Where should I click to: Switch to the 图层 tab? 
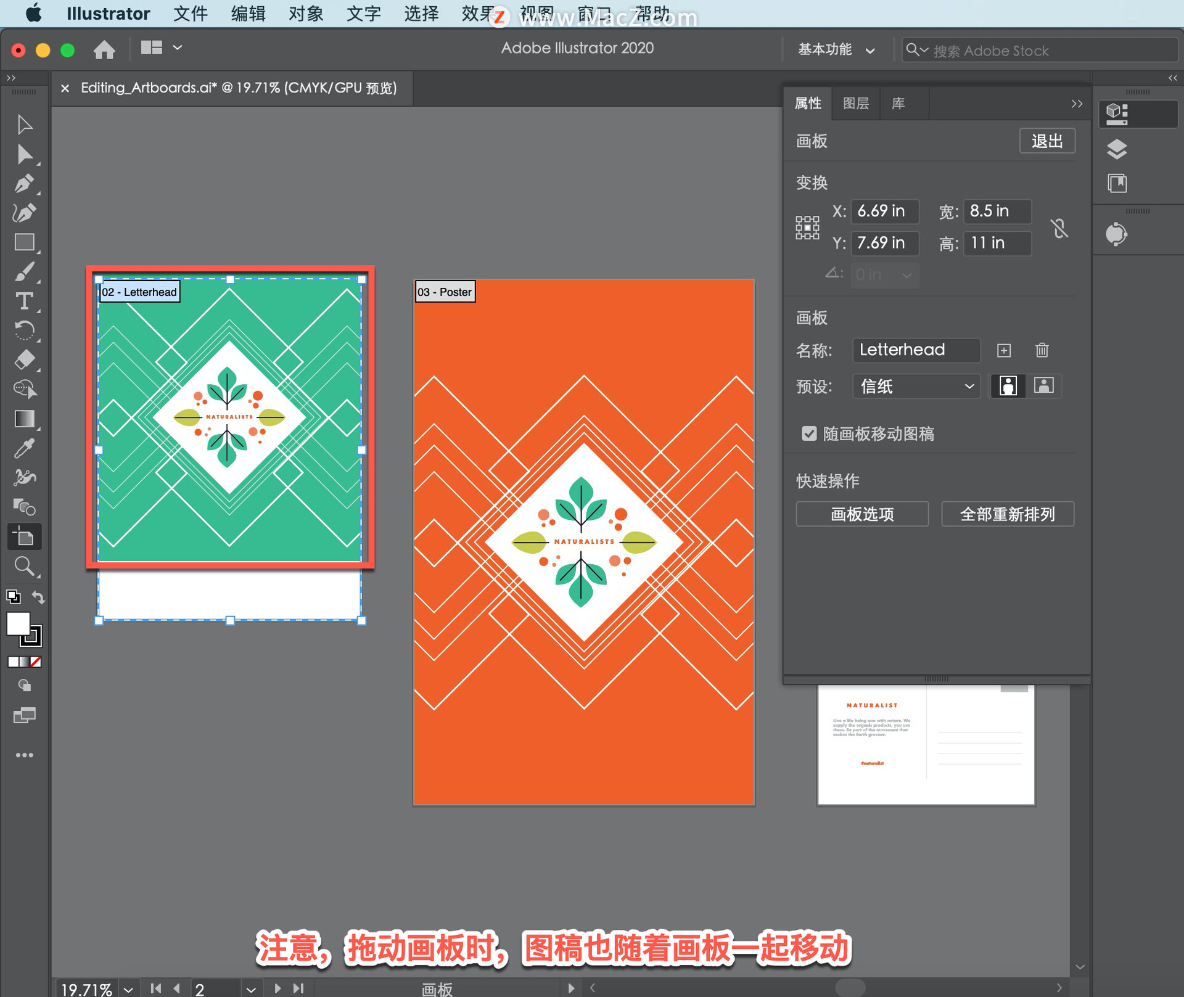click(x=855, y=104)
